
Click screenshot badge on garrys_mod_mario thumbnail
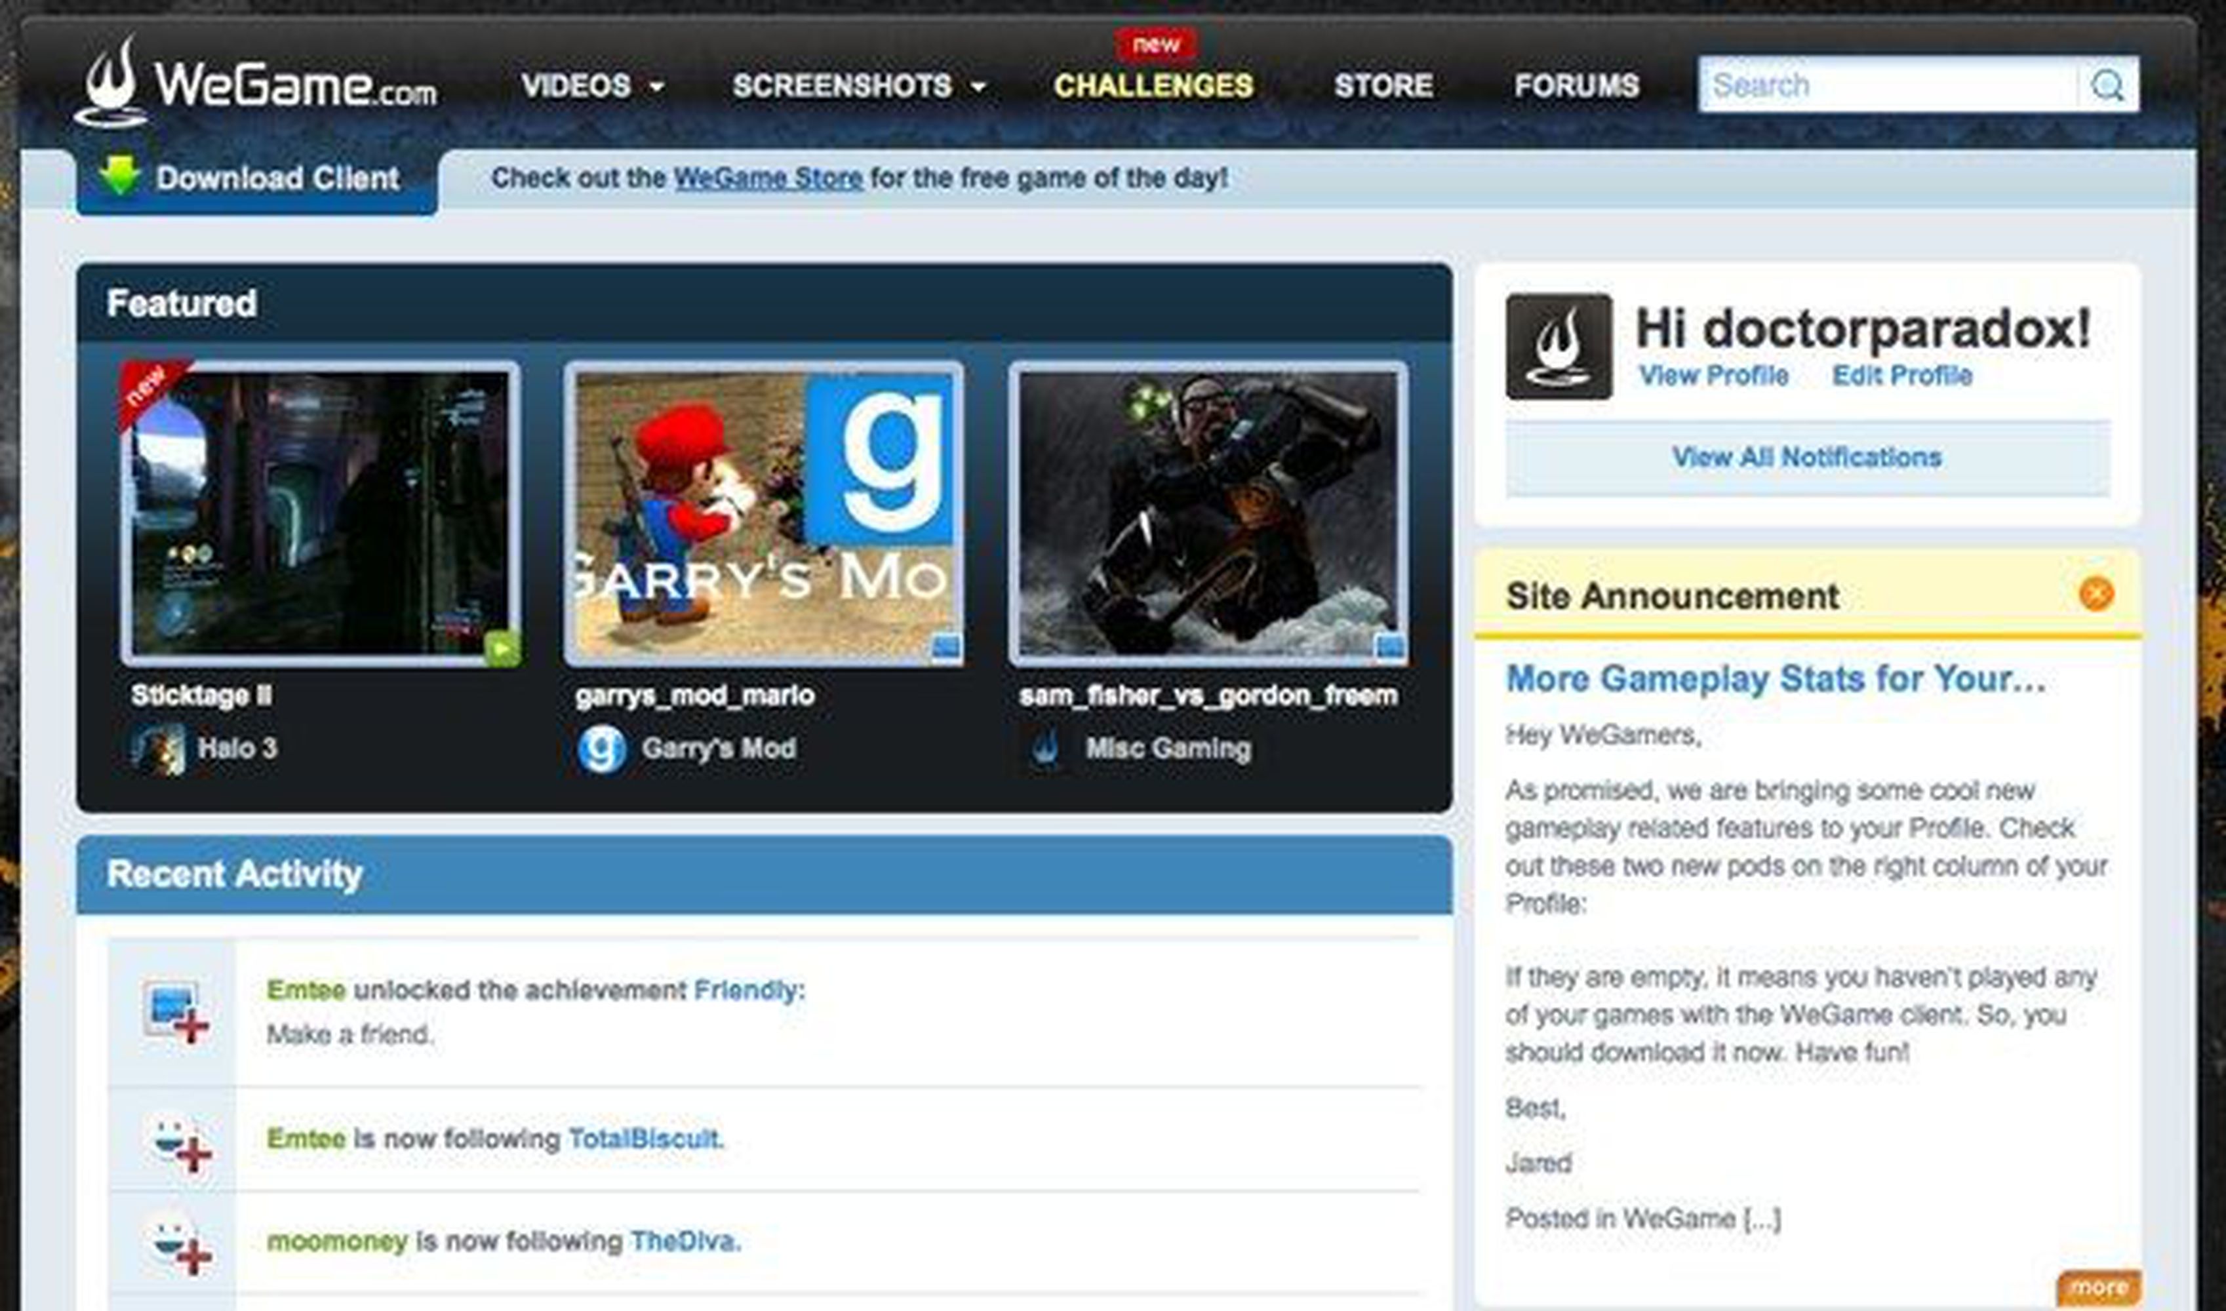pyautogui.click(x=946, y=648)
